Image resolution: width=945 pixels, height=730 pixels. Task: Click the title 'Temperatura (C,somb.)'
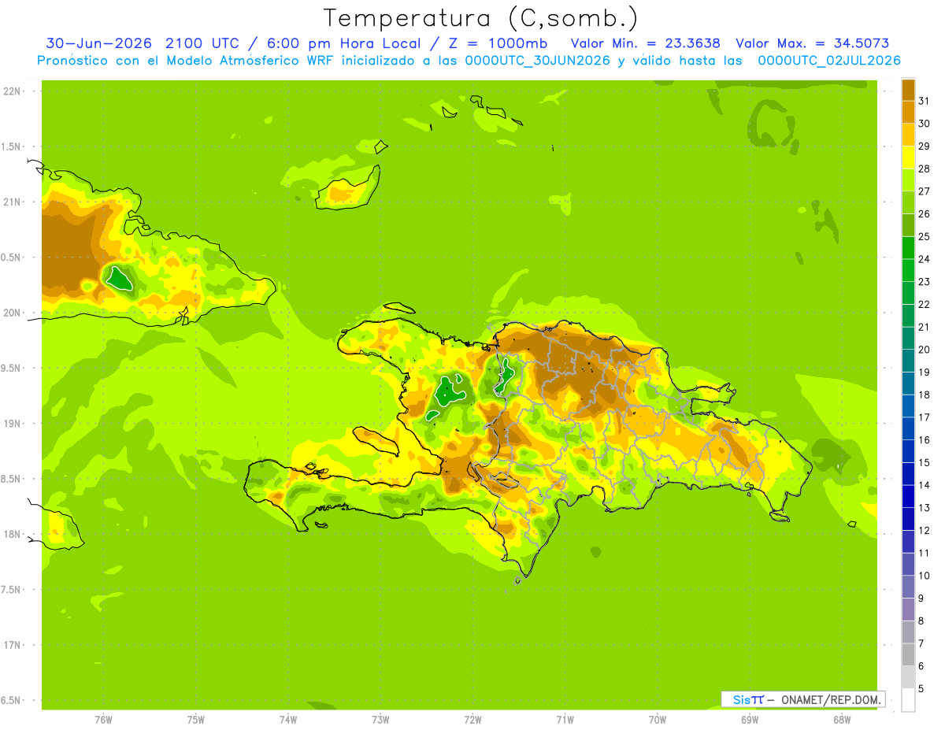480,18
